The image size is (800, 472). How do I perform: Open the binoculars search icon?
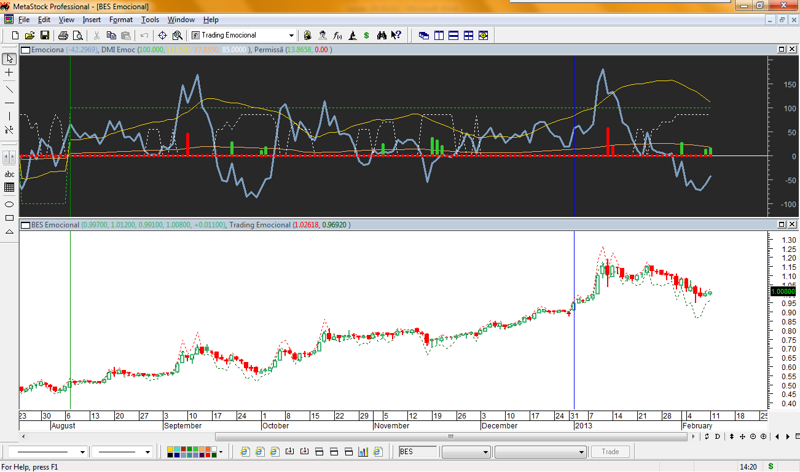[382, 35]
